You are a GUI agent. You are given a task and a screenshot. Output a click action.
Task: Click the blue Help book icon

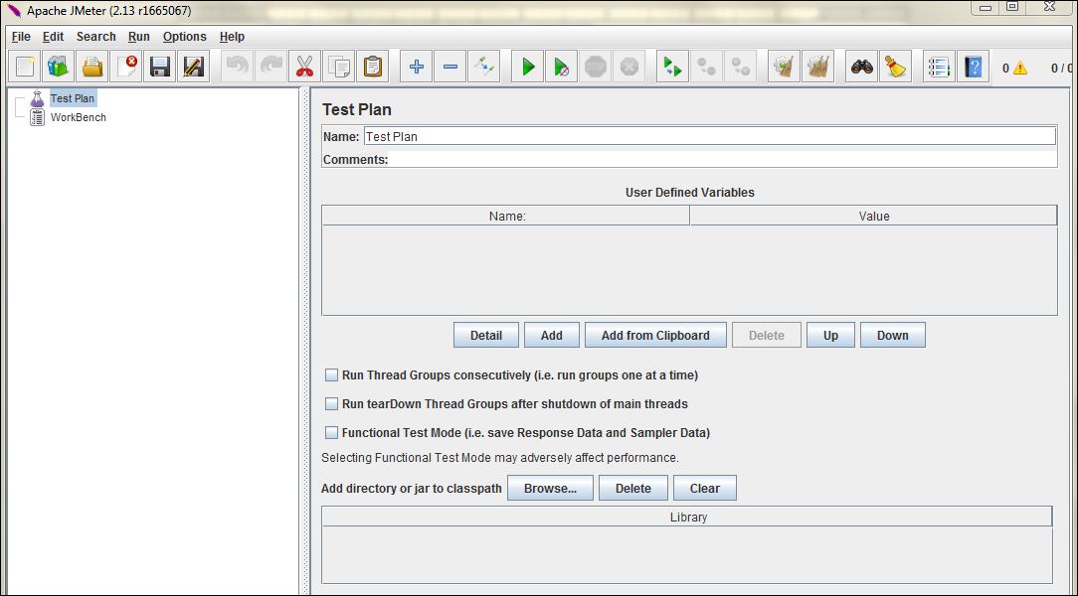pyautogui.click(x=973, y=66)
